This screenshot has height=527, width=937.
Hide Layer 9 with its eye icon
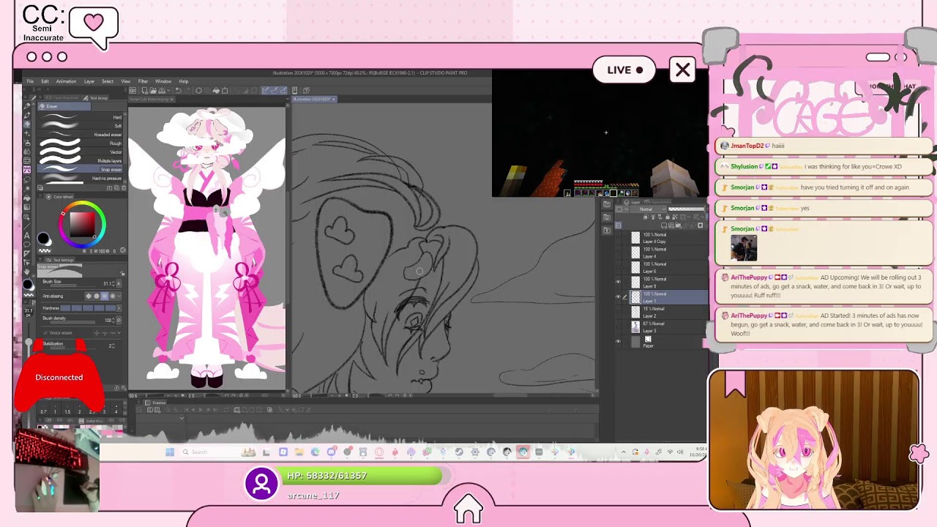(x=618, y=283)
